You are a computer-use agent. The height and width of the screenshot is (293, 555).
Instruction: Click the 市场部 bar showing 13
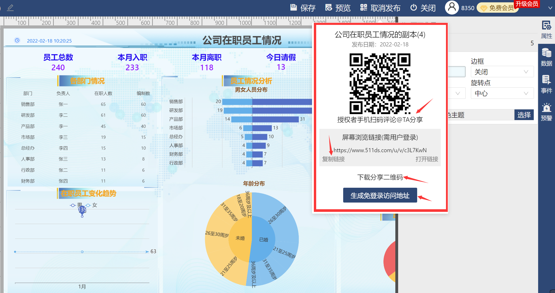[262, 128]
